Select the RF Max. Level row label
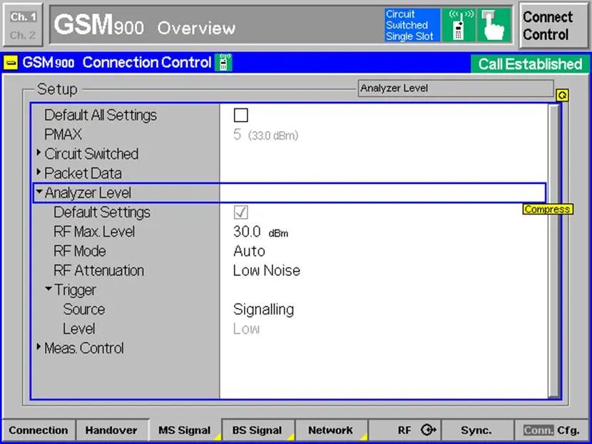This screenshot has width=592, height=444. point(94,232)
